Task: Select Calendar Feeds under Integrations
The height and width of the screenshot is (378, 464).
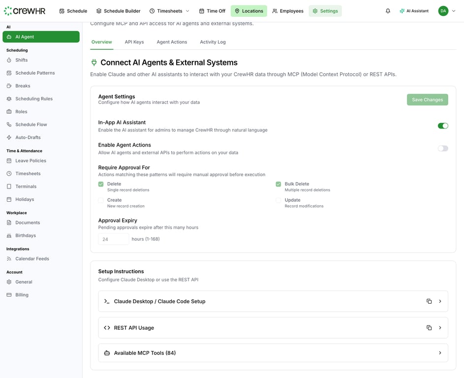Action: pos(31,258)
